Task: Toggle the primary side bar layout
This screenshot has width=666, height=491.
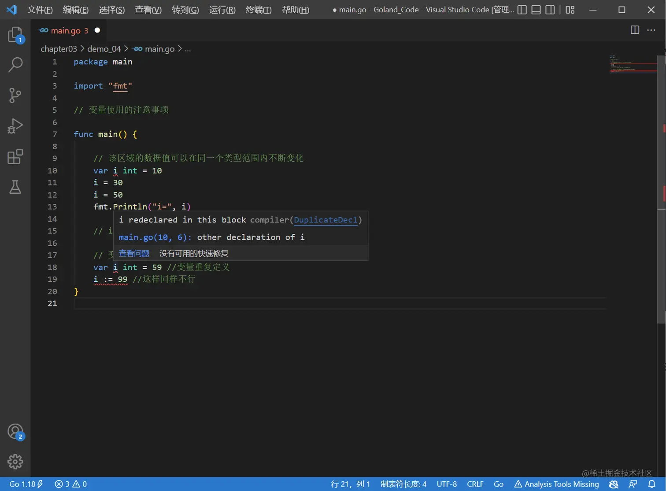Action: point(522,10)
